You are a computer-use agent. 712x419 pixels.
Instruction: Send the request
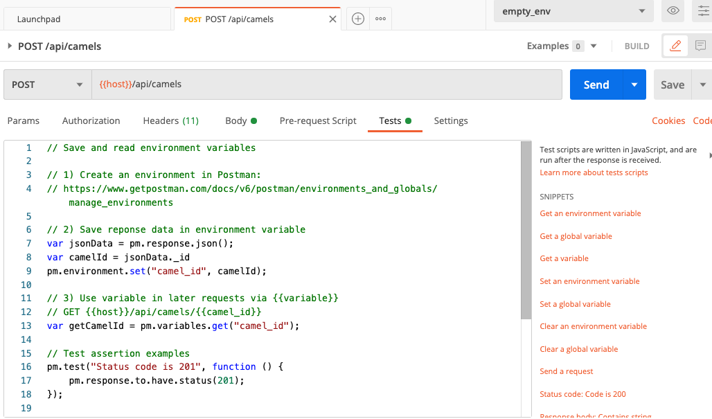pos(596,84)
